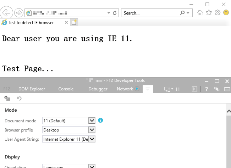Screen dimensions: 231x168
Task: Open the Document mode dropdown
Action: pos(68,121)
